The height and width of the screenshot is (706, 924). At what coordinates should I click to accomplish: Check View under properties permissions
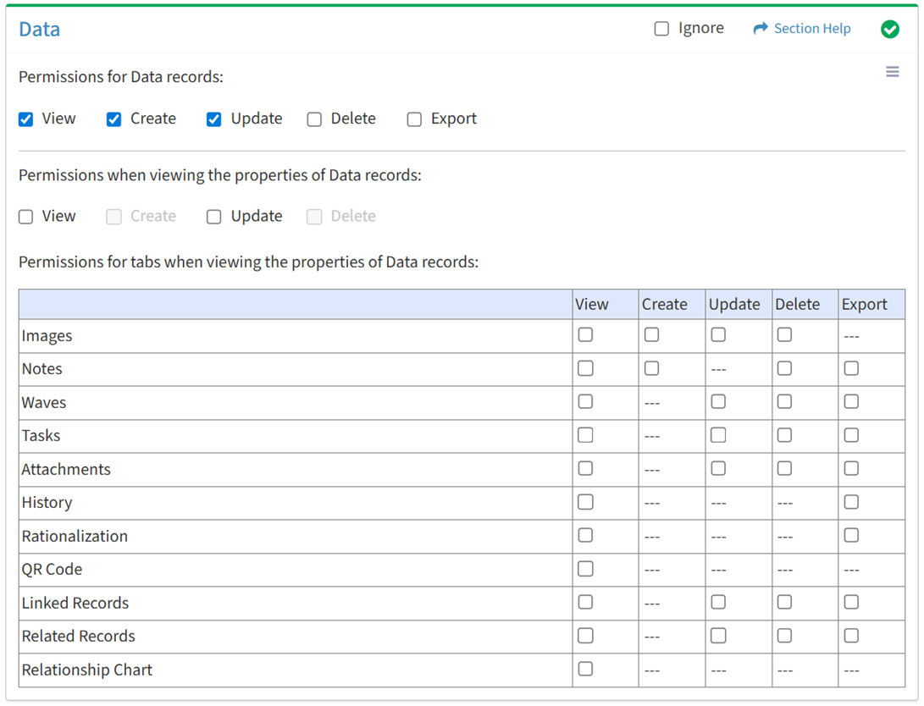pos(26,217)
